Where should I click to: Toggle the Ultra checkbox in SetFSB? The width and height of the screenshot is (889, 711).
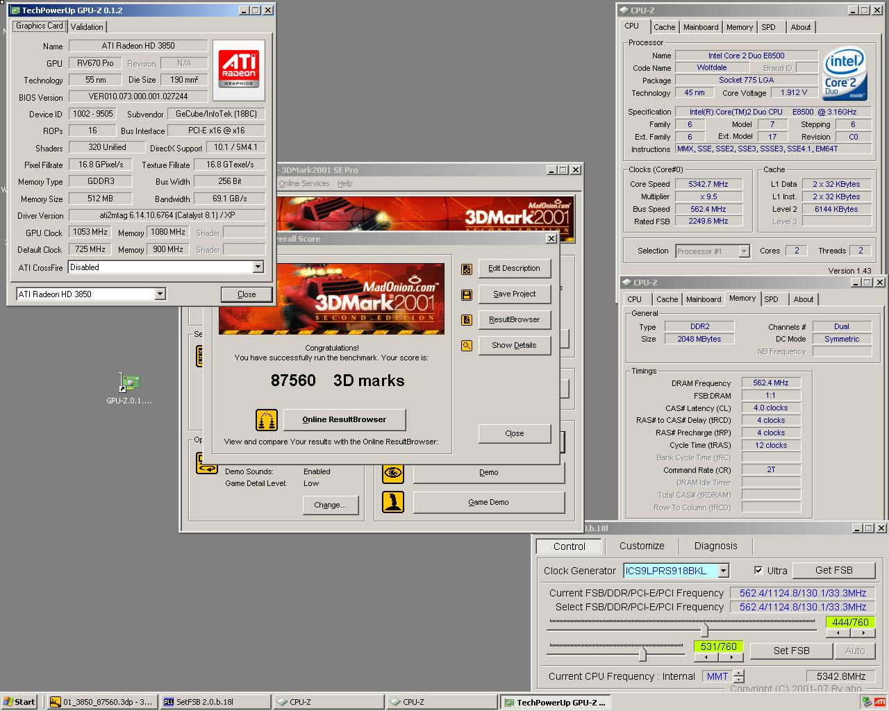click(x=758, y=571)
